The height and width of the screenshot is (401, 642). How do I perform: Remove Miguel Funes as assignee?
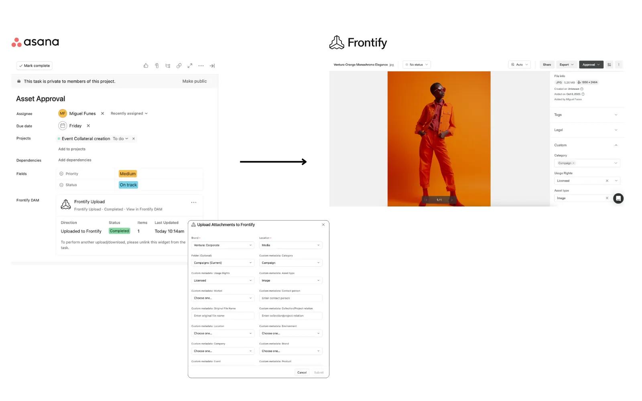click(x=102, y=113)
